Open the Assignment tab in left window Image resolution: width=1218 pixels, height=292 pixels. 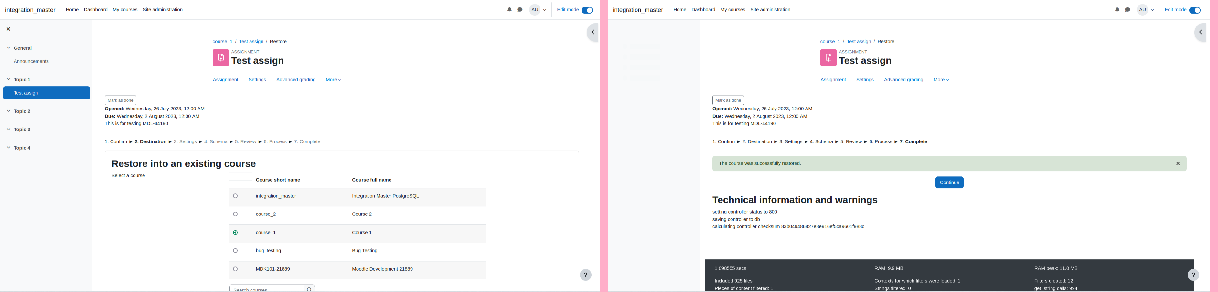(226, 80)
